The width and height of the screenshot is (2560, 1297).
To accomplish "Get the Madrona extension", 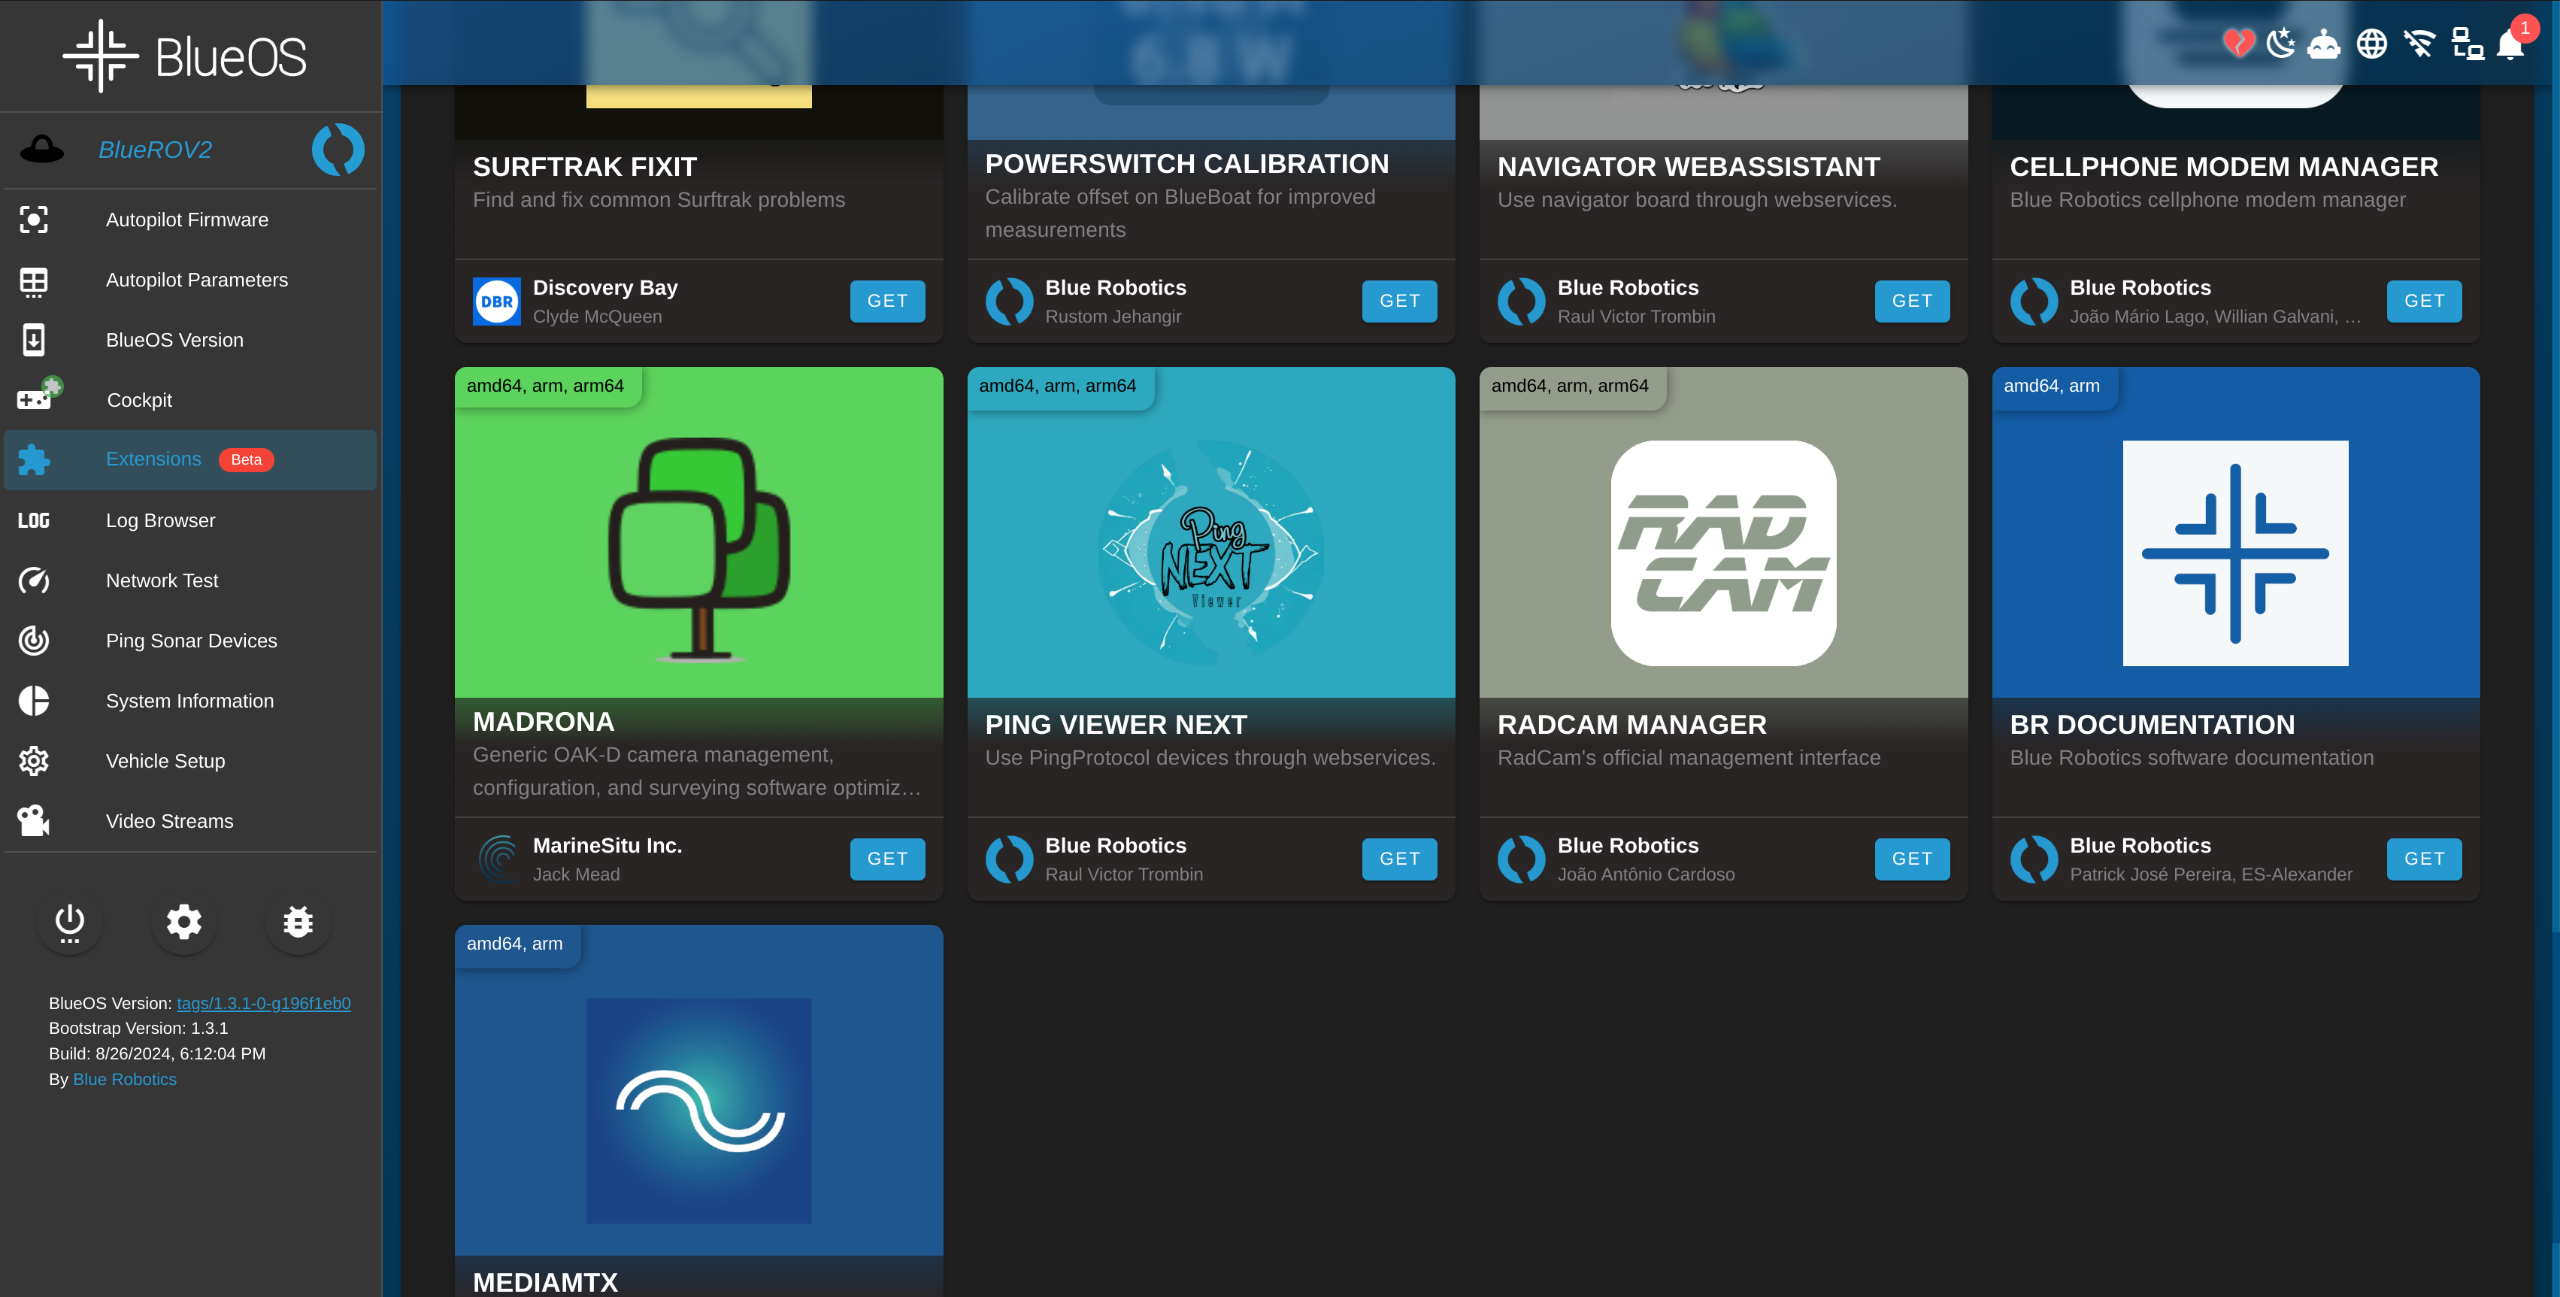I will click(x=886, y=859).
